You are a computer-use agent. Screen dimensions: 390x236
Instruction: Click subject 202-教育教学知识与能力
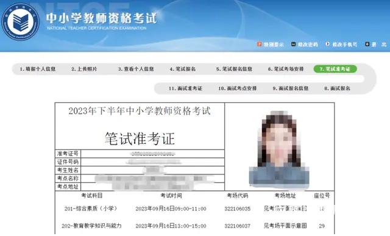(91, 226)
